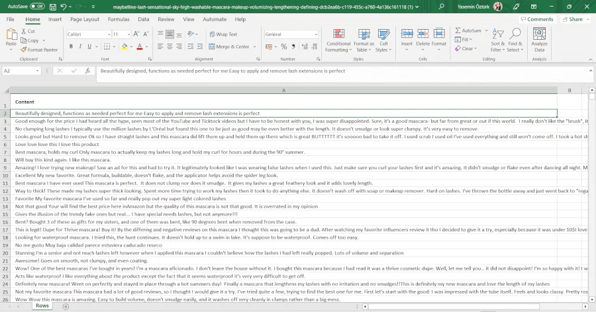This screenshot has width=596, height=312.
Task: Apply Percent Style
Action: point(284,47)
